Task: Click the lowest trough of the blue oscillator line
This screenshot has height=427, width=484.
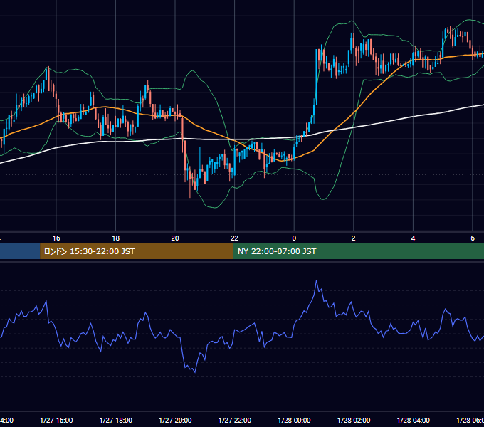Action: click(x=195, y=372)
